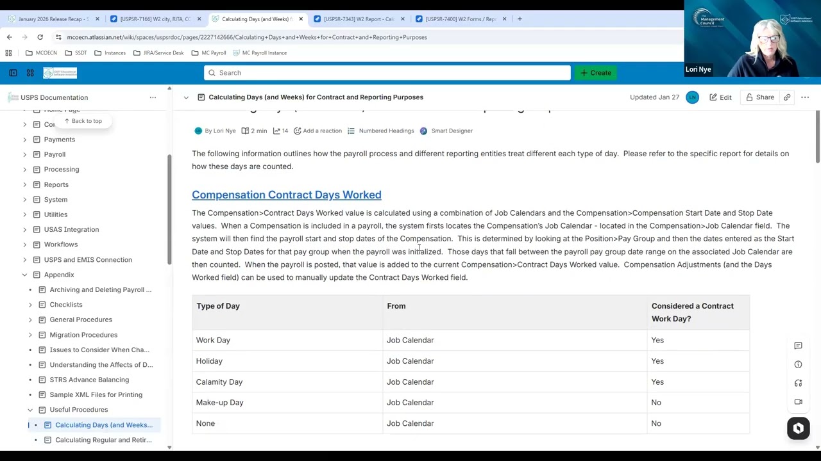821x461 pixels.
Task: Open the Migration Procedures page
Action: point(83,335)
